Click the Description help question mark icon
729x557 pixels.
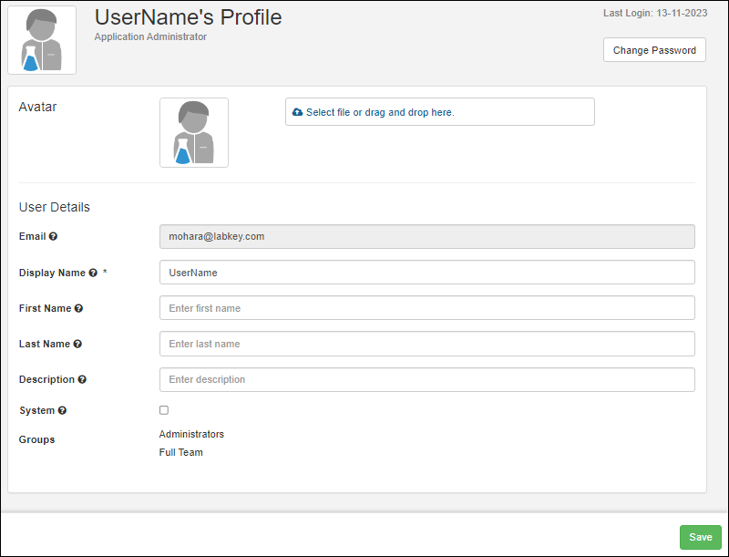(83, 380)
